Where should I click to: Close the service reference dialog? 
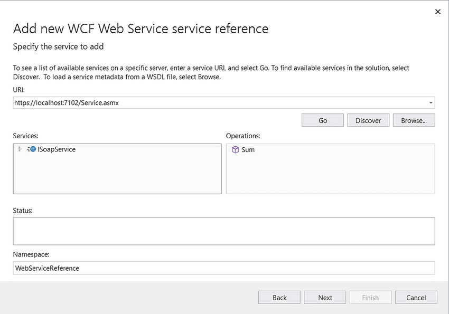(437, 12)
